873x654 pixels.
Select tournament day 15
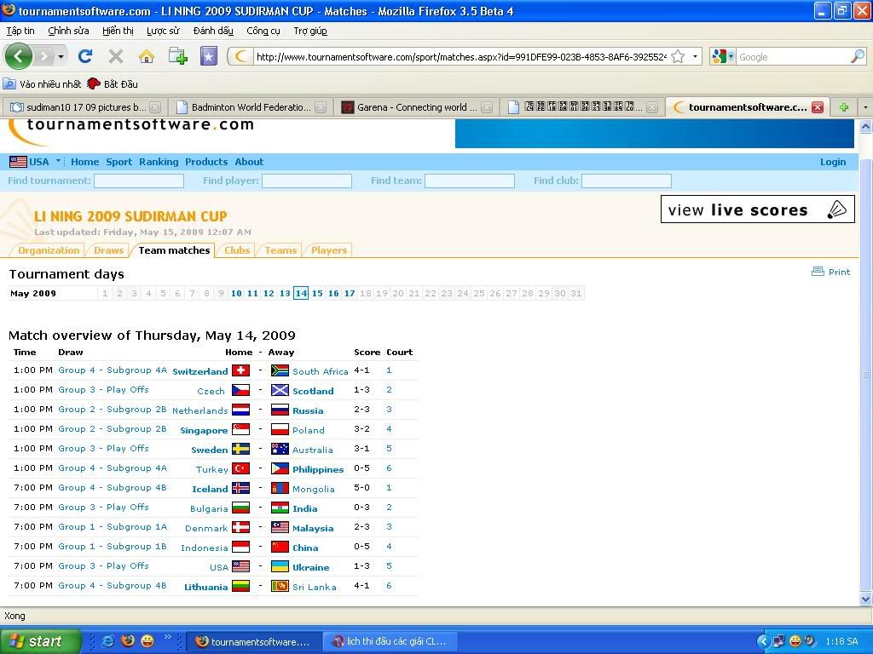(317, 293)
